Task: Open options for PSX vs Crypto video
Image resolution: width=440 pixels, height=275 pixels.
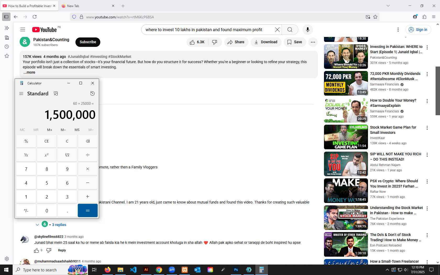Action: tap(427, 181)
